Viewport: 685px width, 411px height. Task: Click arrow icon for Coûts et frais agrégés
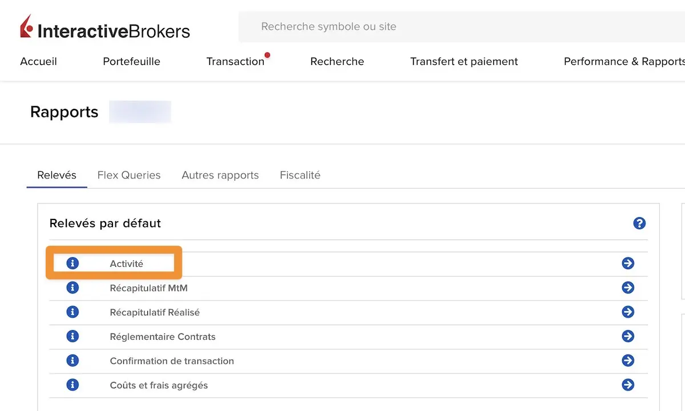pos(628,385)
